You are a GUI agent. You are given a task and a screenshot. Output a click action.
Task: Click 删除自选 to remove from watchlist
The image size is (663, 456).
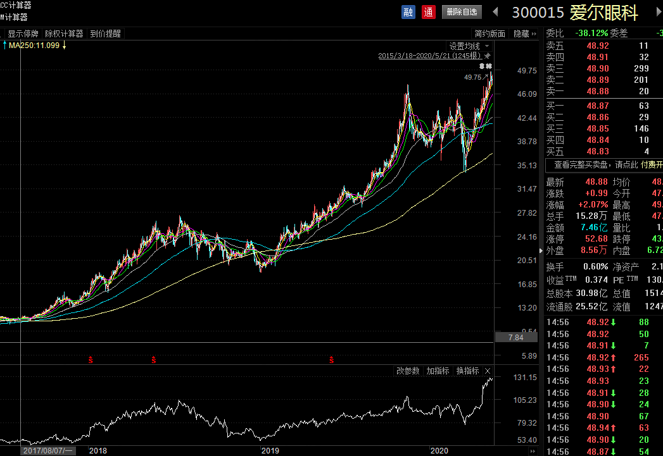pyautogui.click(x=462, y=12)
